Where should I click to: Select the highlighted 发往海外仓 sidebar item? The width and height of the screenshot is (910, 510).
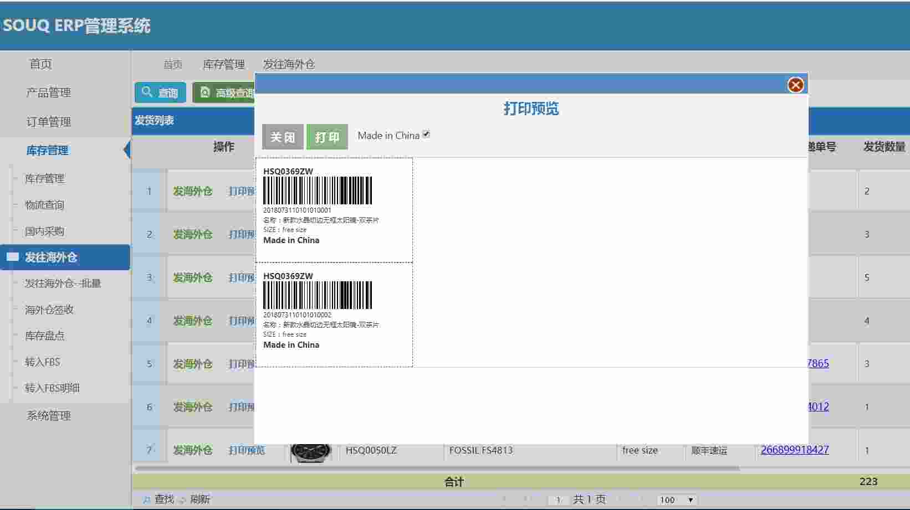[65, 257]
